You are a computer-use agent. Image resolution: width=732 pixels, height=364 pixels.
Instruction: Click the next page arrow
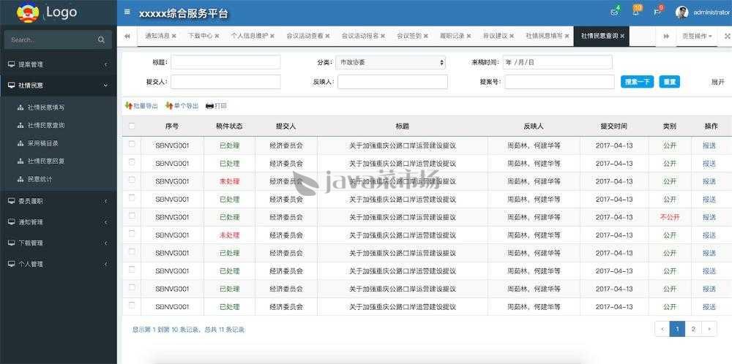click(x=709, y=329)
